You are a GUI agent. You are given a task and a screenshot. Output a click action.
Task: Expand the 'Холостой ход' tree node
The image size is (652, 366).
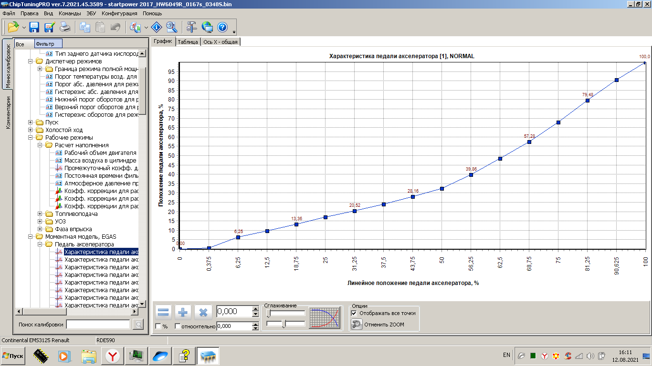31,130
